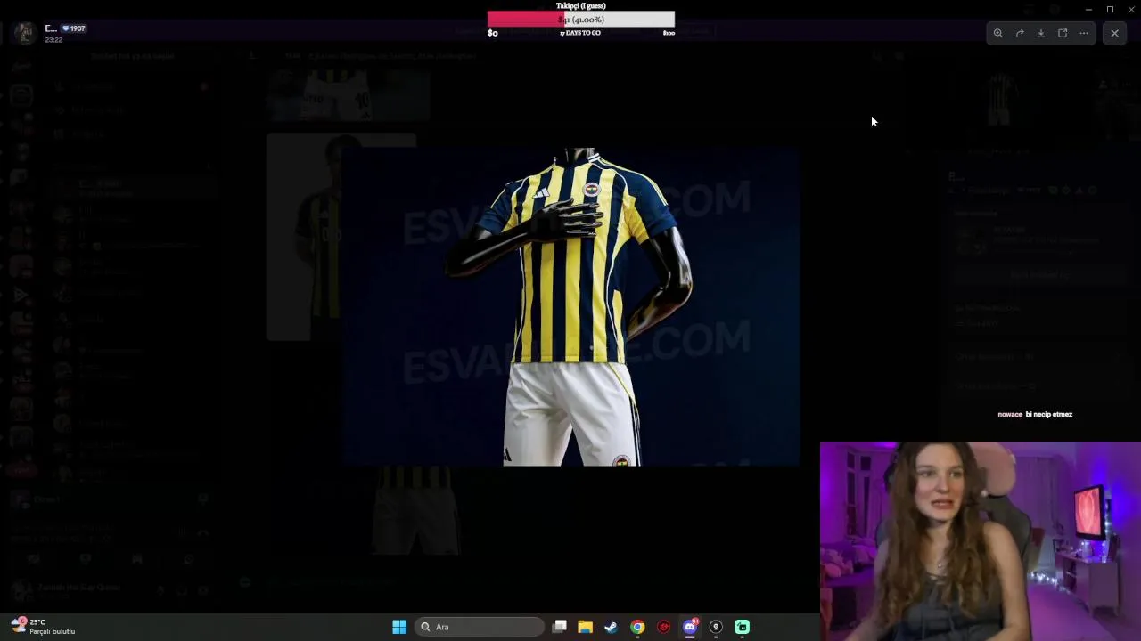Open the green app icon in the taskbar
Screen dimensions: 1141x641
click(x=742, y=627)
